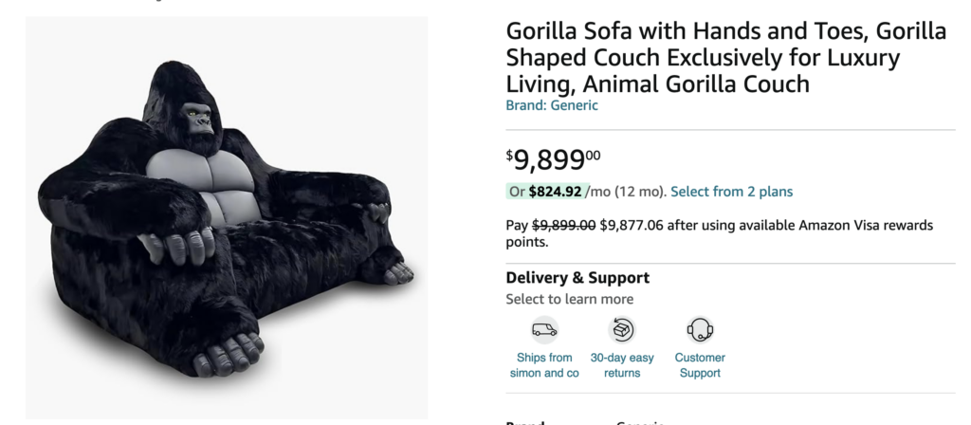Click the Customer Support headset icon
The height and width of the screenshot is (425, 971).
[x=700, y=330]
